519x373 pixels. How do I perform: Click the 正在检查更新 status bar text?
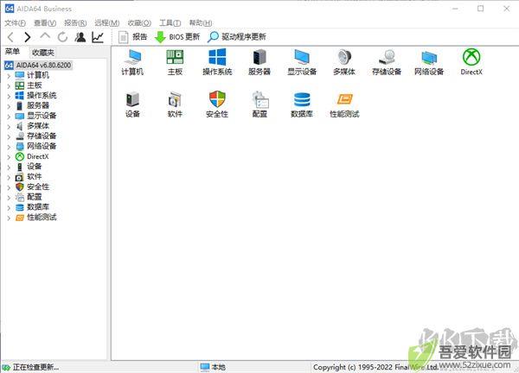click(x=35, y=367)
